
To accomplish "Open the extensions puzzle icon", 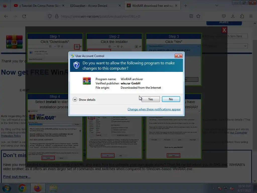I will (242, 16).
